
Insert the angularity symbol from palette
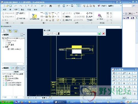129,77
